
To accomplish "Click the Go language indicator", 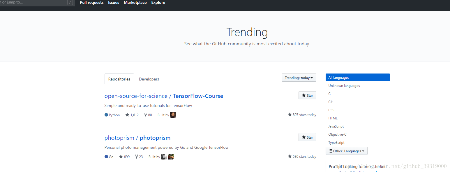I will [109, 157].
